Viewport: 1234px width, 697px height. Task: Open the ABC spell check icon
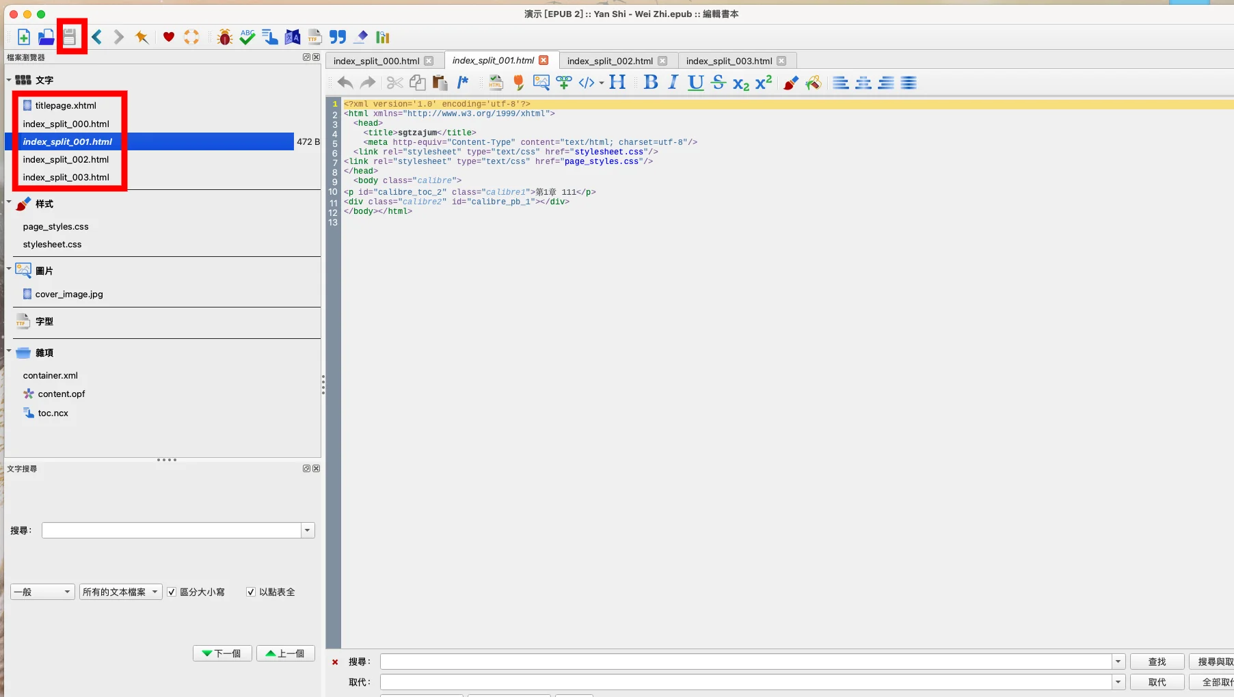pyautogui.click(x=247, y=37)
